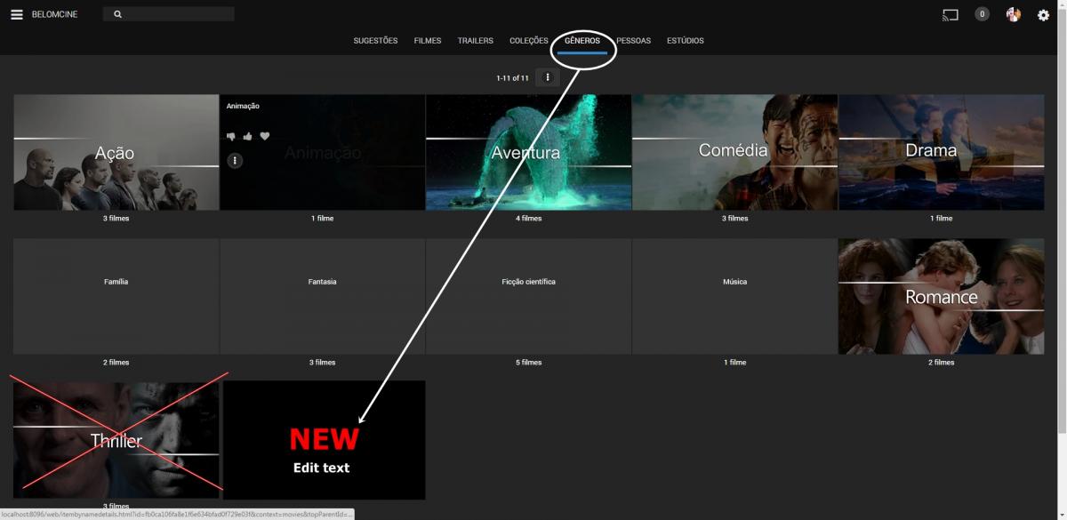Click '1 filme' under Música
Viewport: 1067px width, 520px height.
click(735, 363)
